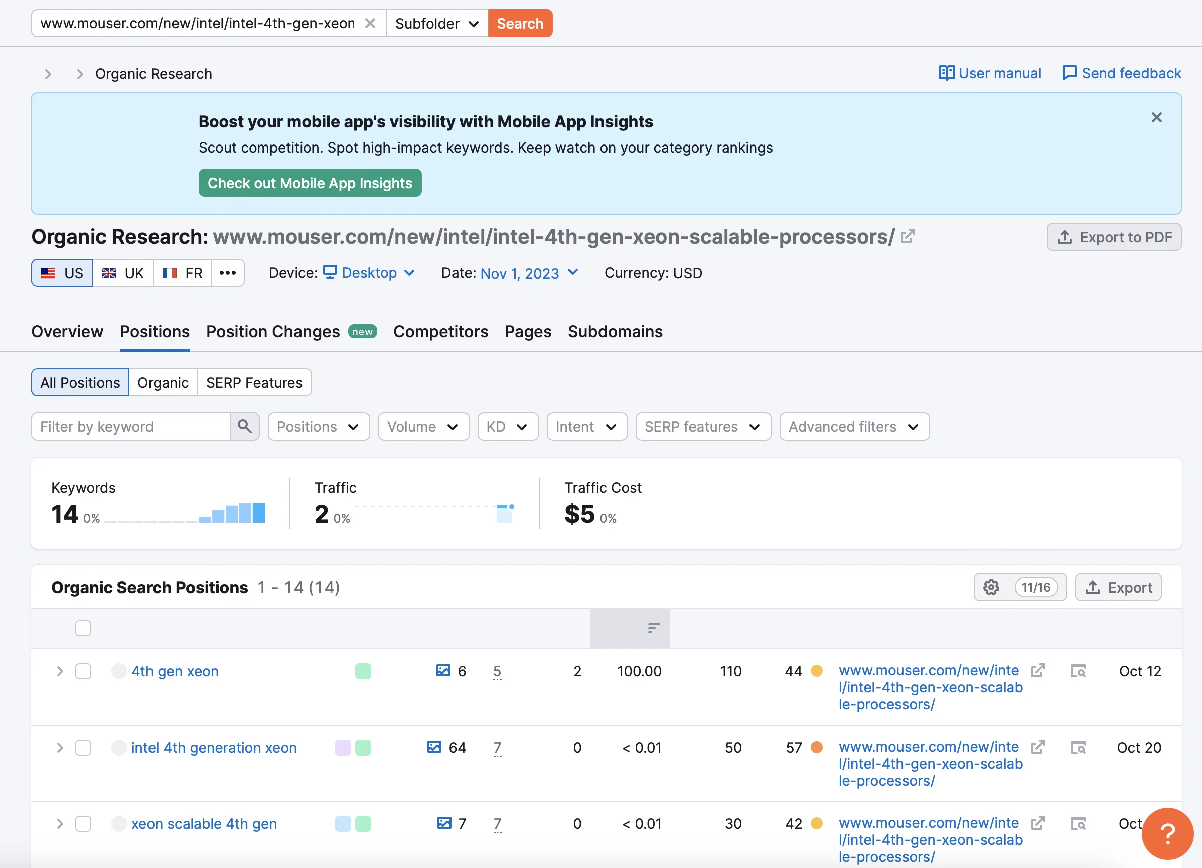The image size is (1202, 868).
Task: Open the Volume filter dropdown
Action: click(x=423, y=426)
